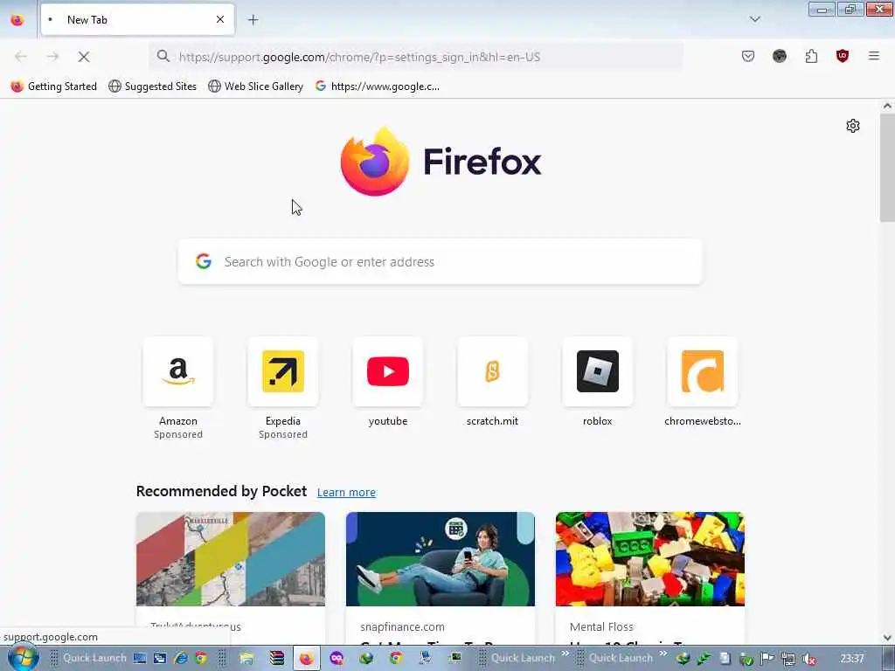Click the muted volume tray icon
The image size is (895, 671).
coord(809,659)
